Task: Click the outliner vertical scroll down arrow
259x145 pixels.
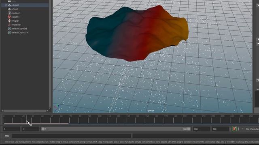Action: pyautogui.click(x=50, y=108)
